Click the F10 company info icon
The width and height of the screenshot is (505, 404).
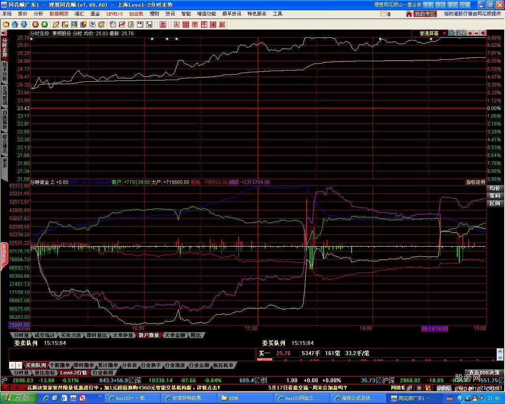pyautogui.click(x=149, y=24)
